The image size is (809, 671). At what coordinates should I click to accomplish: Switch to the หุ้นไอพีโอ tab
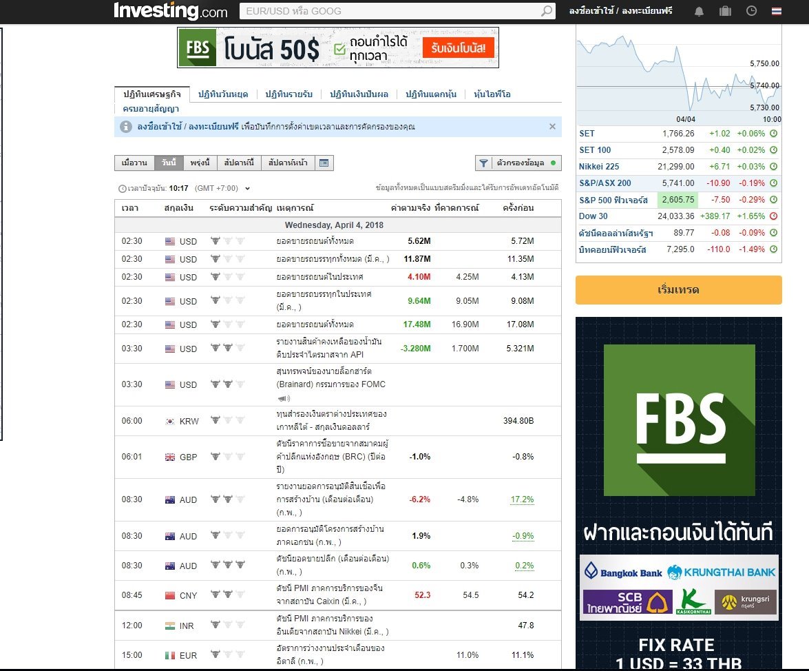[x=492, y=94]
